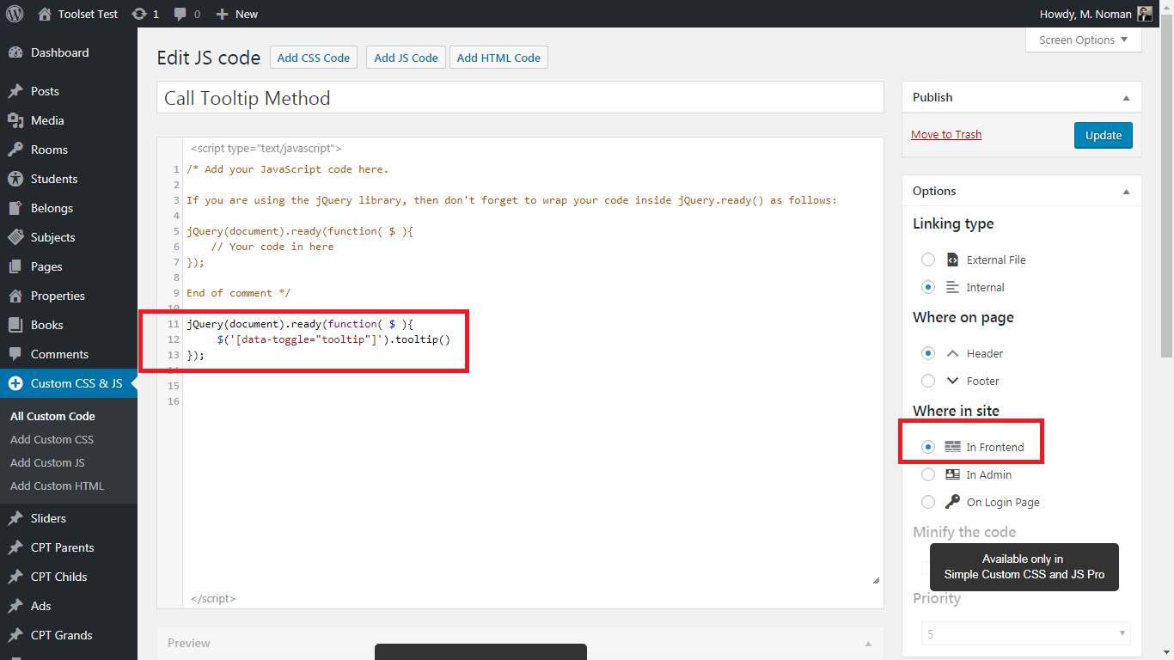Click the Students accessibility icon

click(x=15, y=179)
